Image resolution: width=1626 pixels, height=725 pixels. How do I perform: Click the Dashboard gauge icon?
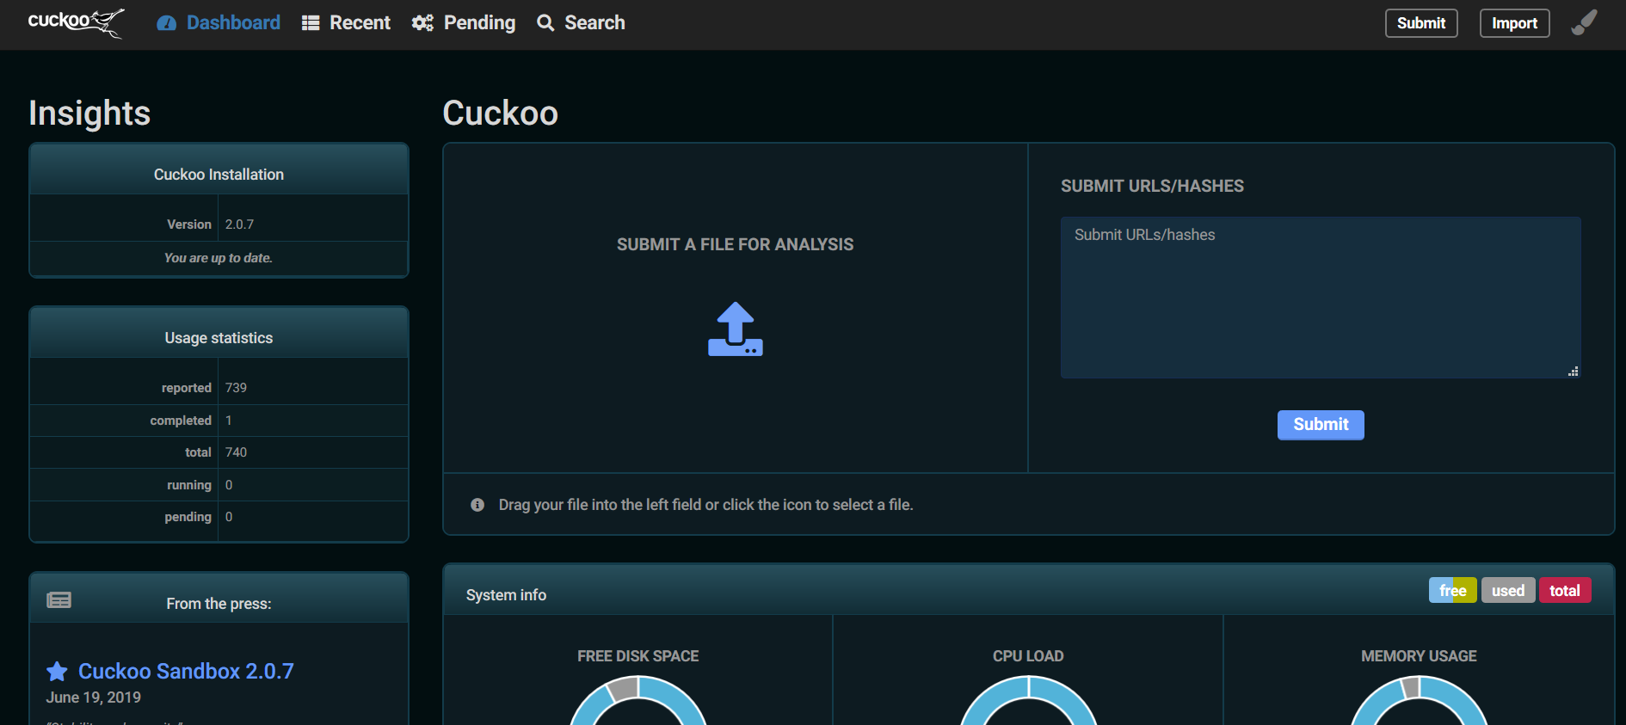(x=166, y=23)
